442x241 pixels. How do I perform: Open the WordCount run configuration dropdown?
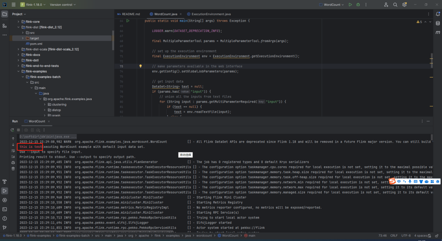331,4
